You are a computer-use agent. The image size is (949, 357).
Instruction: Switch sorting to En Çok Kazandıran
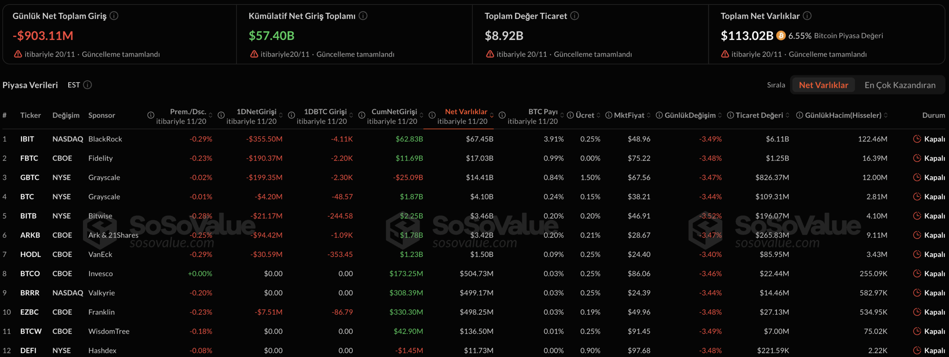(900, 85)
